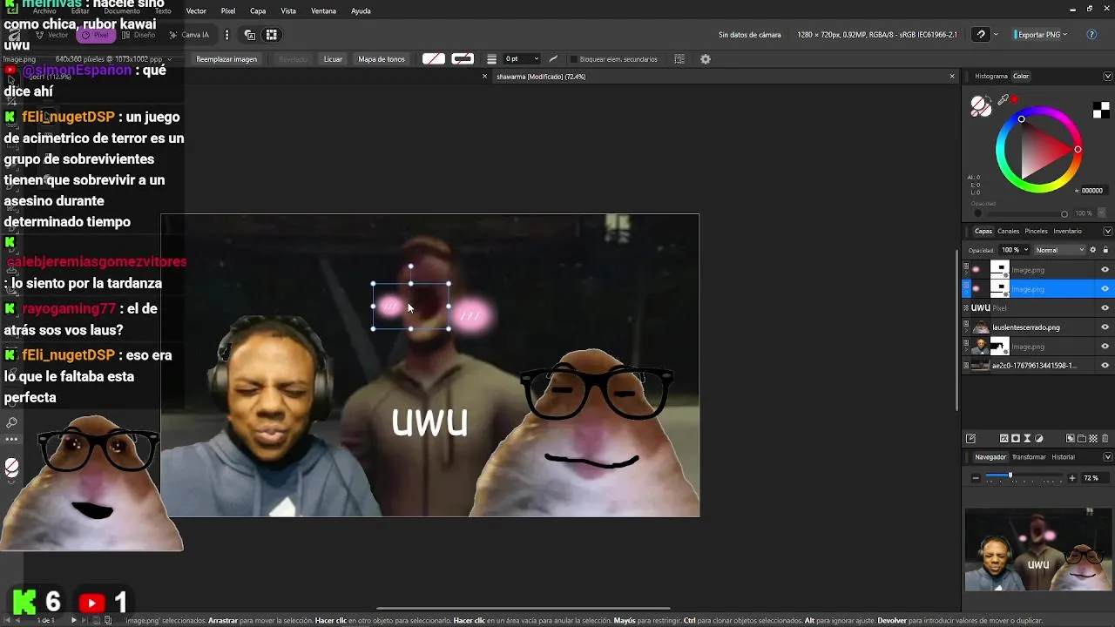1115x627 pixels.
Task: Switch to the Color panel tab
Action: 1021,76
